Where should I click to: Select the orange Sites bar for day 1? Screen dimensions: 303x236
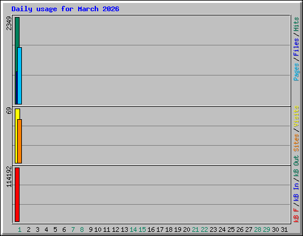(20, 141)
